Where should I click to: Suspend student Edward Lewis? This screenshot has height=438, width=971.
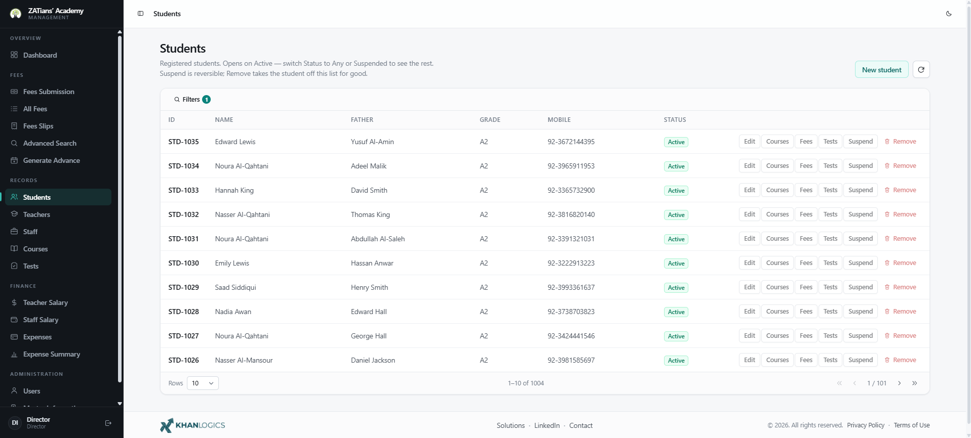(861, 142)
